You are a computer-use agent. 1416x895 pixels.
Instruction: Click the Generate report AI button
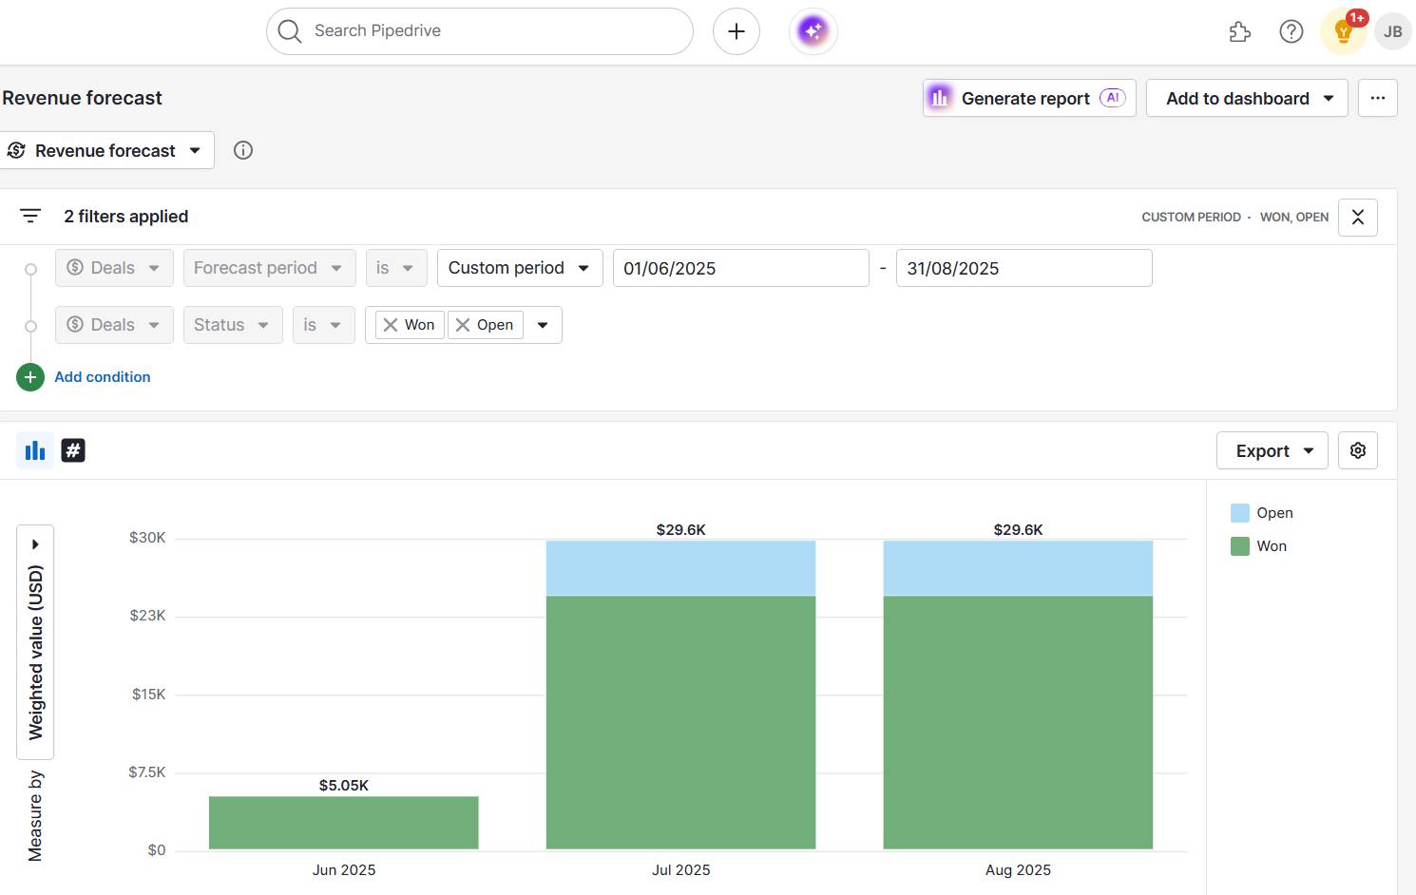pos(1028,98)
